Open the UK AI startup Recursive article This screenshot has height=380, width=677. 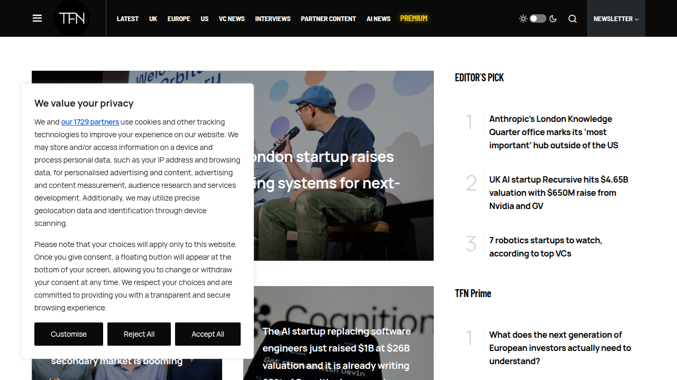tap(559, 193)
